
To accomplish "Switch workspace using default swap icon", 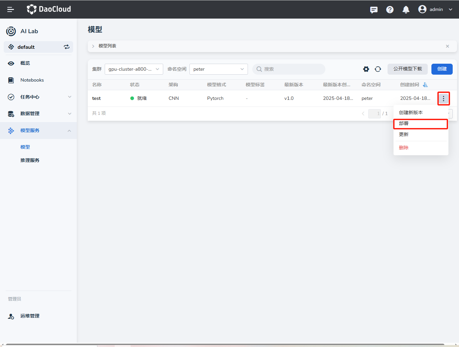I will point(66,47).
